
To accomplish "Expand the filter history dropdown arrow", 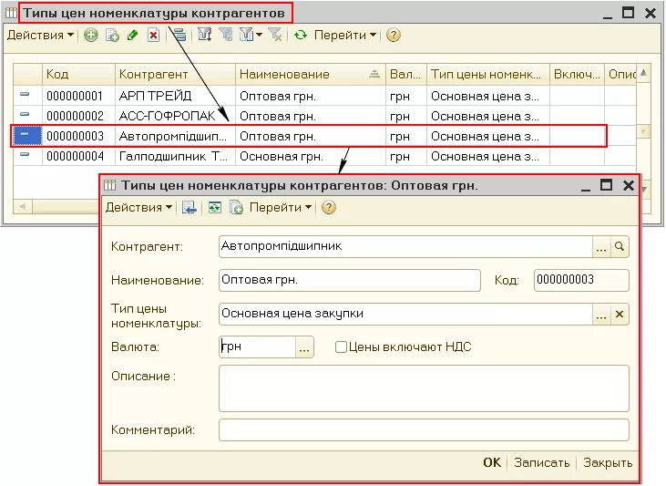I will pos(259,35).
